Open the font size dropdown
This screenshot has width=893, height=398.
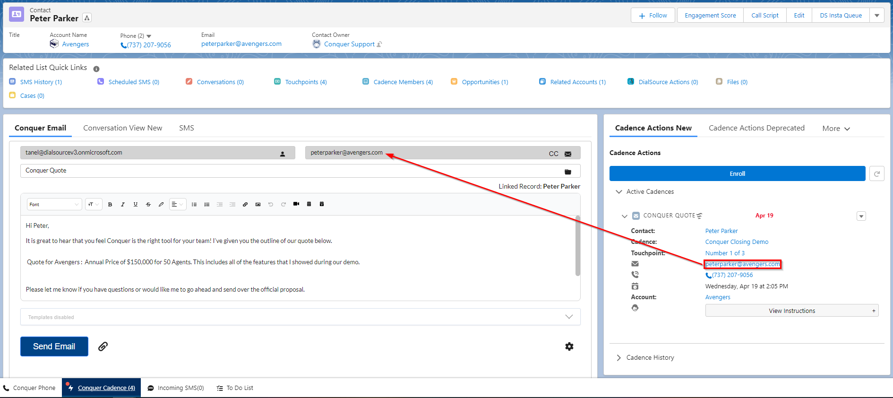pos(94,204)
